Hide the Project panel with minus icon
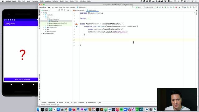The height and width of the screenshot is (112, 199). pos(71,10)
